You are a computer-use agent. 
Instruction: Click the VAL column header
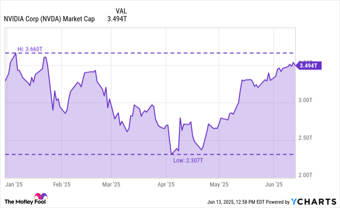point(122,11)
